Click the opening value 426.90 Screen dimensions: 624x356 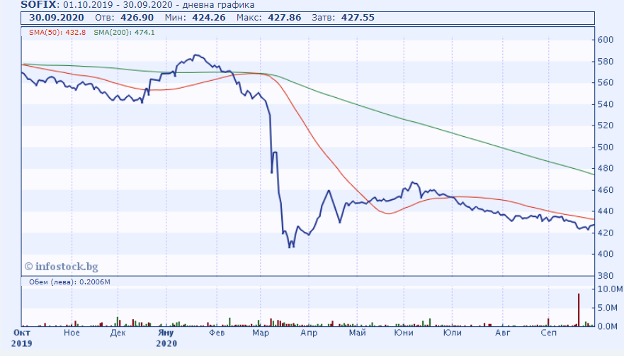(137, 18)
